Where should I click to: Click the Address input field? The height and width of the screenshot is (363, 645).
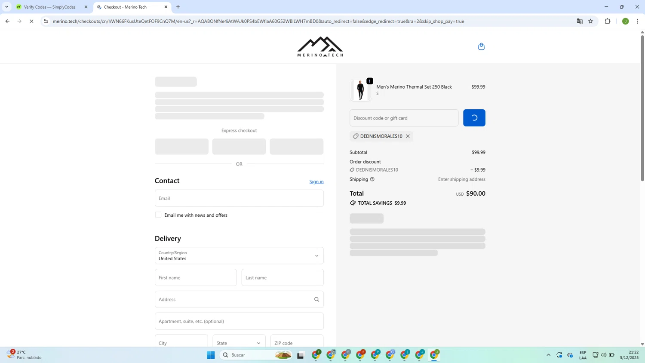[239, 299]
